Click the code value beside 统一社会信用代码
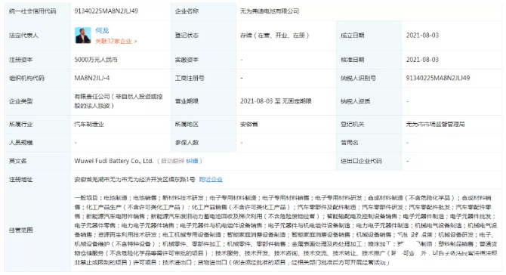The image size is (506, 275). [x=106, y=11]
